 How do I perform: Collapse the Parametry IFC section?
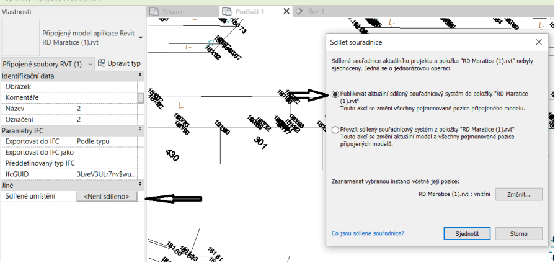pyautogui.click(x=140, y=130)
